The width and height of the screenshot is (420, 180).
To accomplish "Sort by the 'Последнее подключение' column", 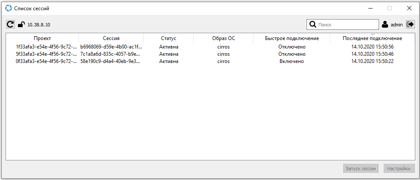I will (372, 38).
